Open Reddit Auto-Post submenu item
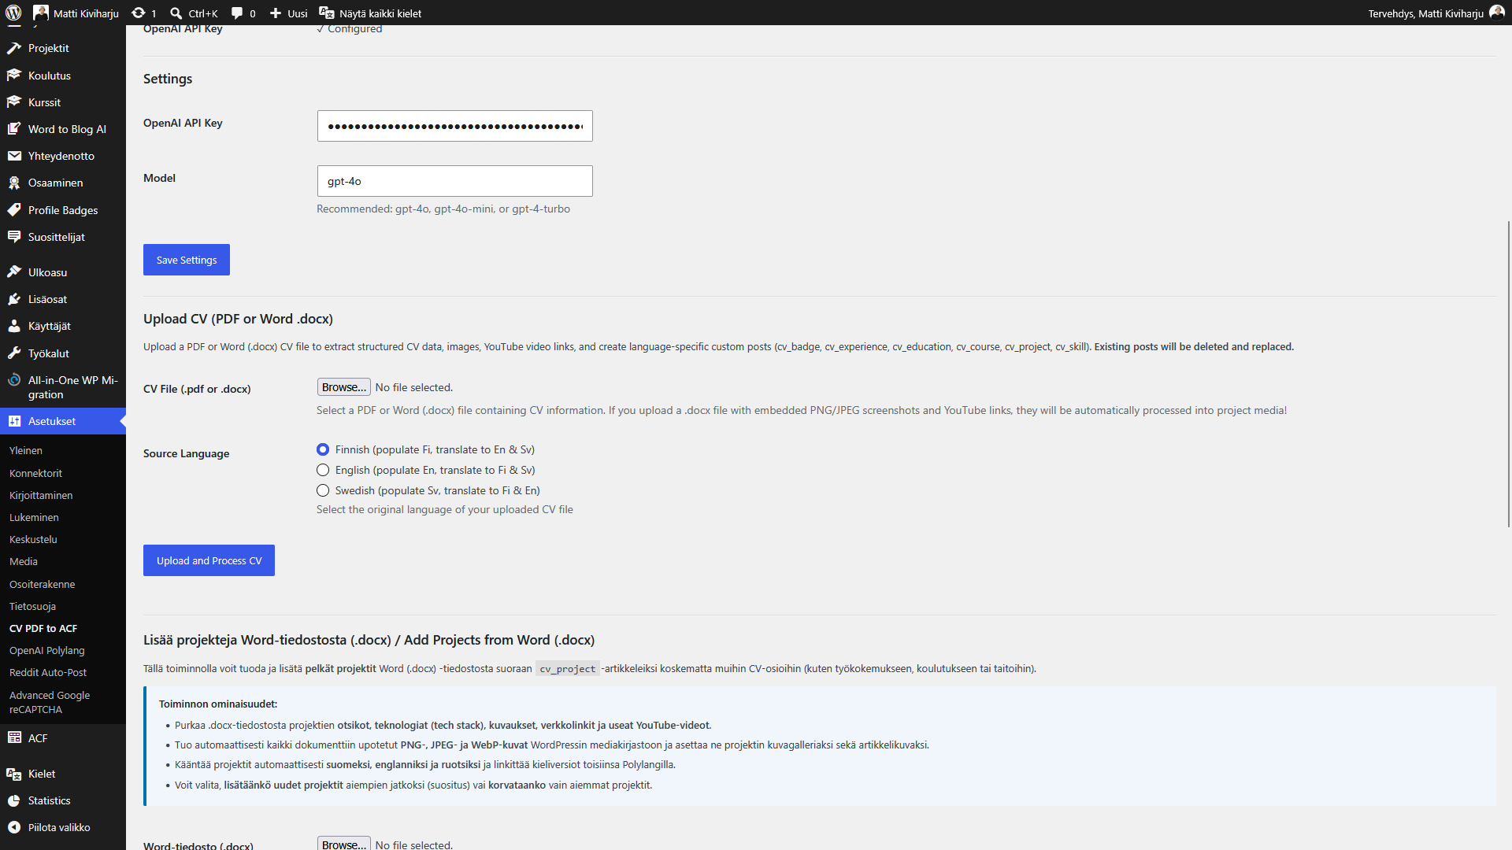The image size is (1512, 850). point(48,672)
